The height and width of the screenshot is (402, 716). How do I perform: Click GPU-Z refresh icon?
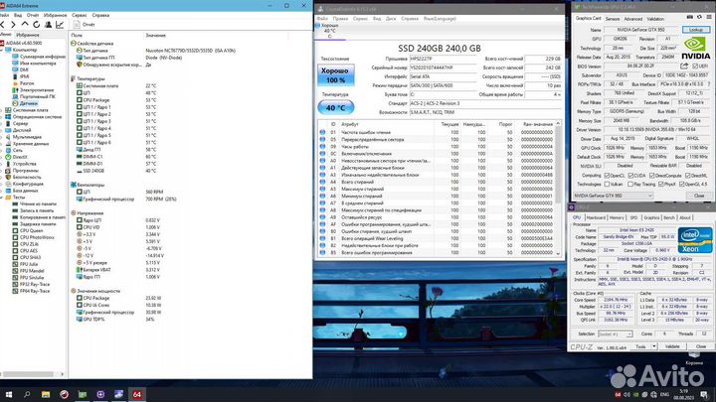[699, 17]
